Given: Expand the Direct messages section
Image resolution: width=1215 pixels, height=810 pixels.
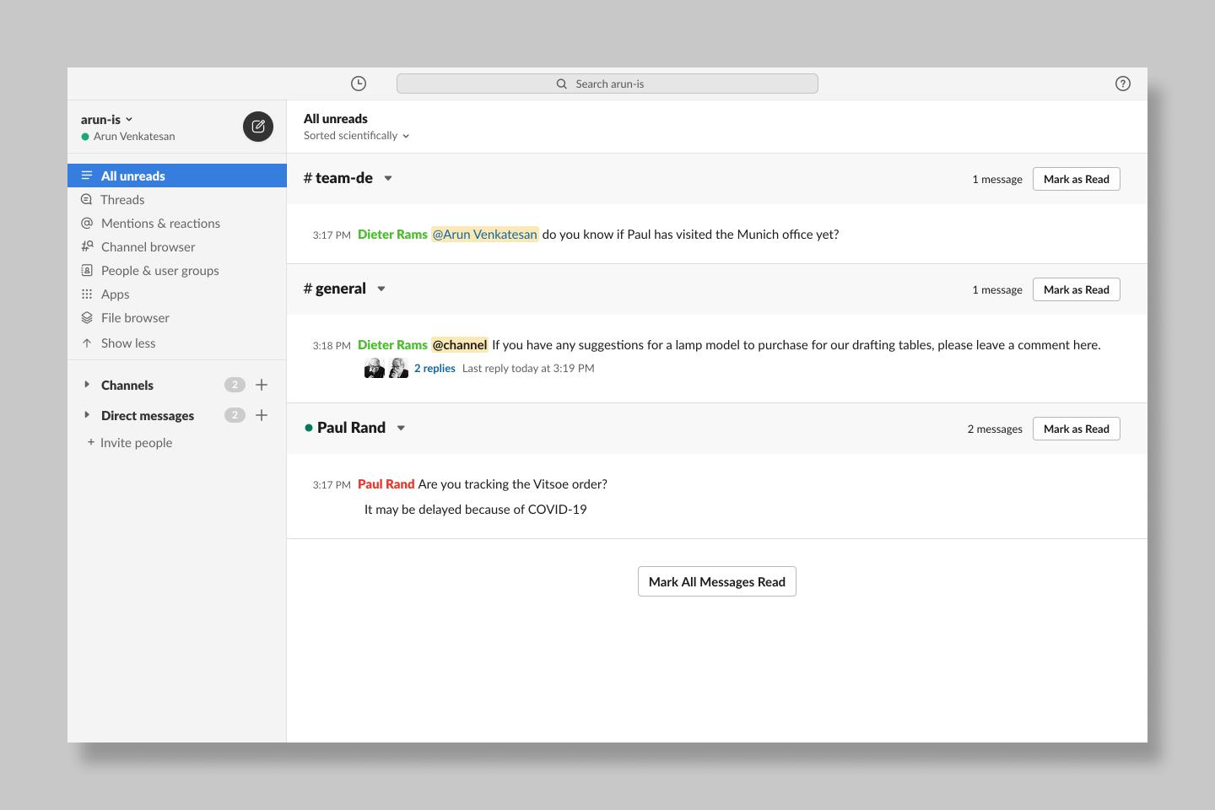Looking at the screenshot, I should [x=87, y=415].
